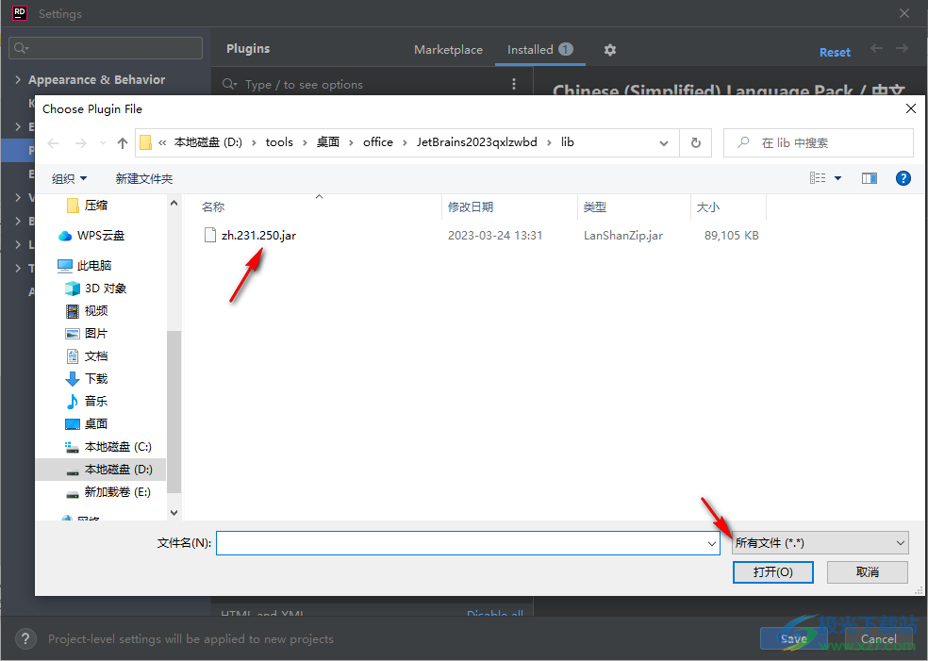Image resolution: width=928 pixels, height=661 pixels.
Task: Refresh the lib folder view
Action: pos(694,141)
